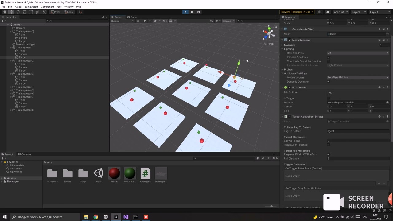This screenshot has width=393, height=221.
Task: Click the Play button
Action: click(185, 12)
